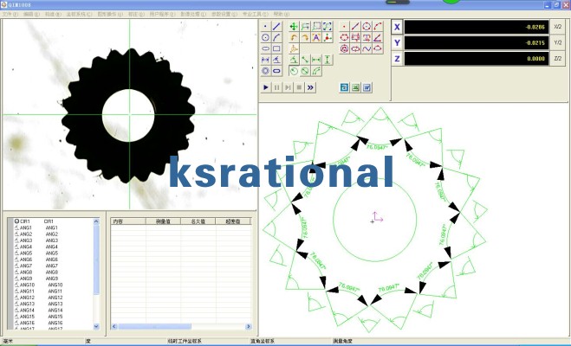Viewport: 571px width, 346px height.
Task: Toggle Z/2 half-value button
Action: pos(557,58)
